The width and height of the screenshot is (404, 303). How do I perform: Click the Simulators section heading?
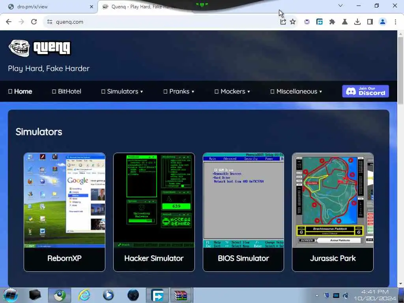click(x=39, y=132)
